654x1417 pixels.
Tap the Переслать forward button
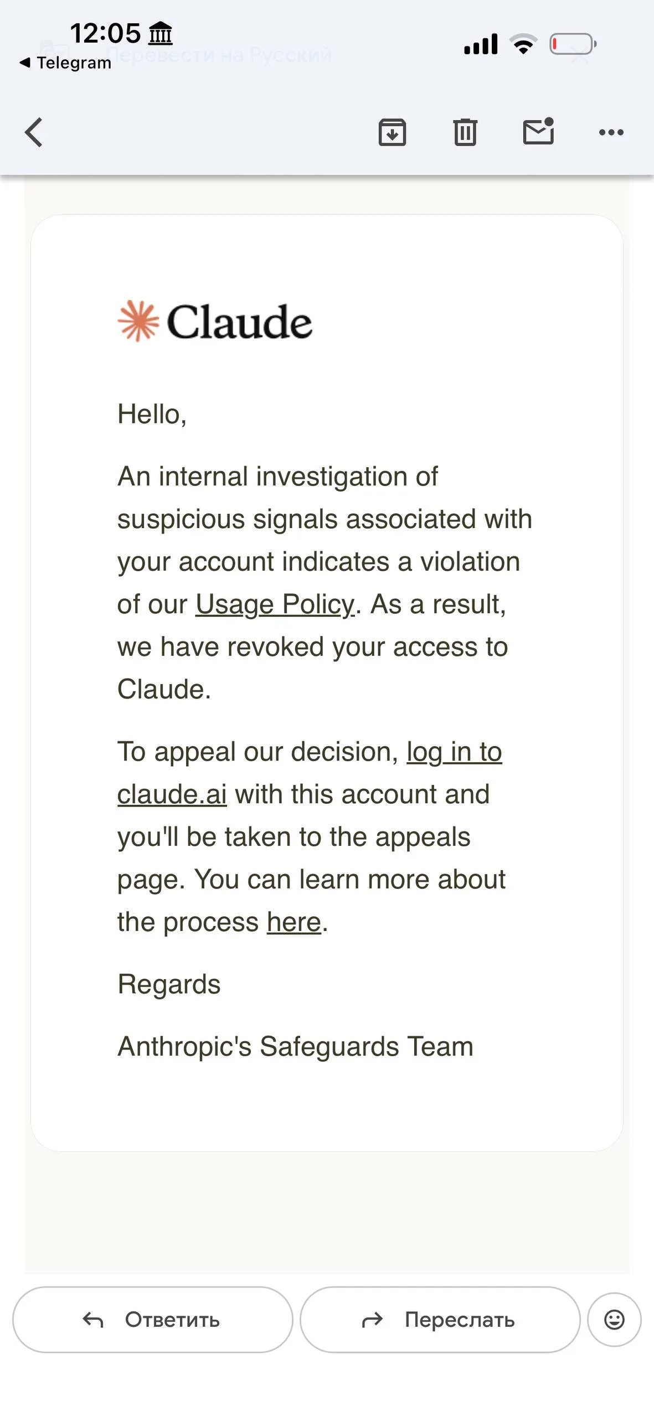[440, 1320]
